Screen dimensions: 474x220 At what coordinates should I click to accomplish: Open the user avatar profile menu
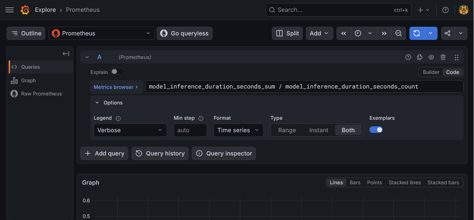click(x=464, y=10)
